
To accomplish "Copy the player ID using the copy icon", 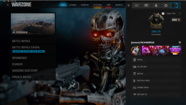I will (x=180, y=42).
